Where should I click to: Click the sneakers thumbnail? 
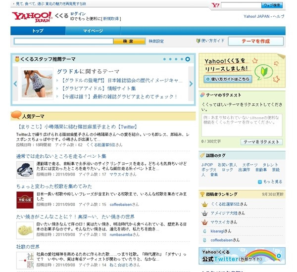coord(25,170)
